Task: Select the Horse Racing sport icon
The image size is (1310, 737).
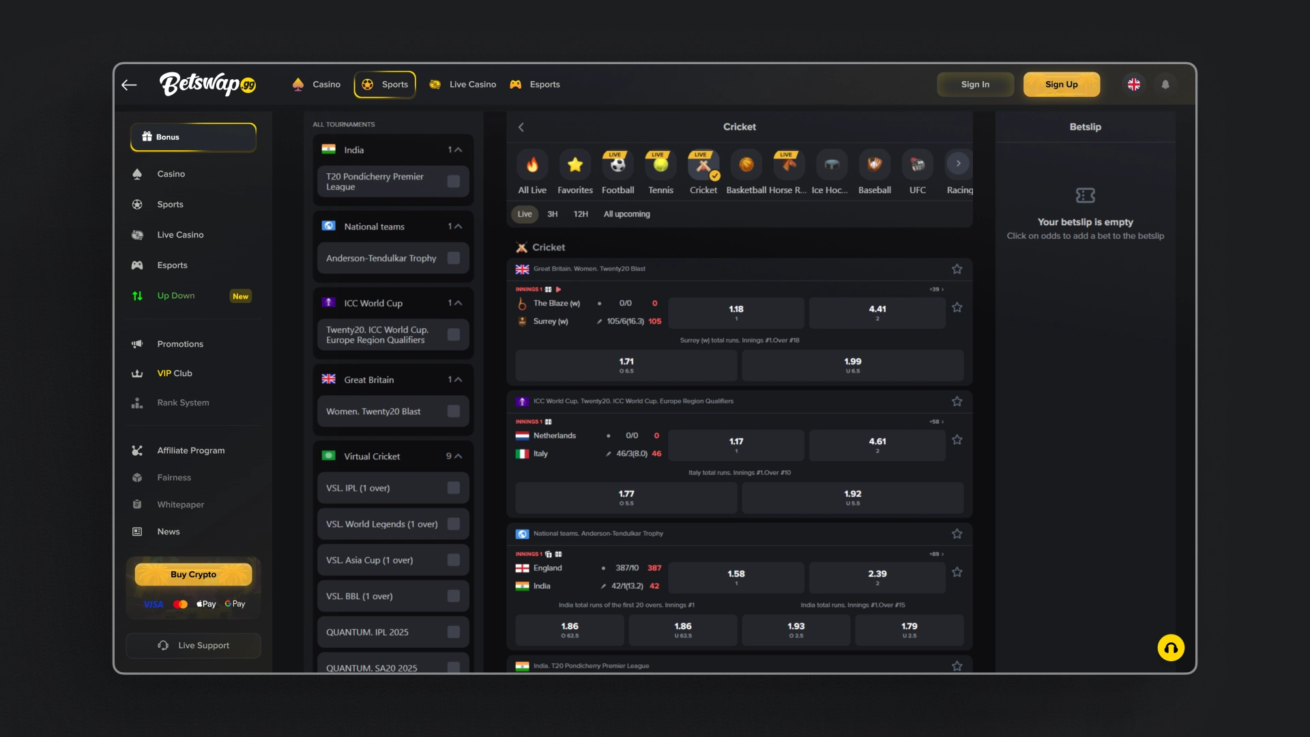Action: click(x=789, y=164)
